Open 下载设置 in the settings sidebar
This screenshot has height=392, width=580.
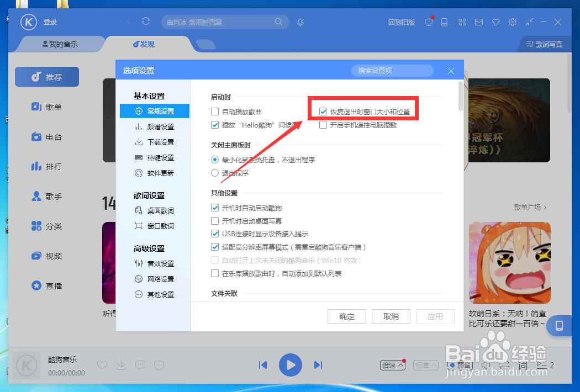click(154, 142)
